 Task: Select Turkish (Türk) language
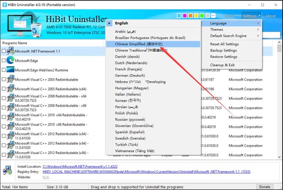click(153, 145)
